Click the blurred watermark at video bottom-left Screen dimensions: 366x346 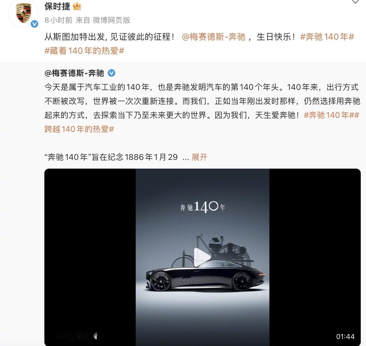(76, 336)
